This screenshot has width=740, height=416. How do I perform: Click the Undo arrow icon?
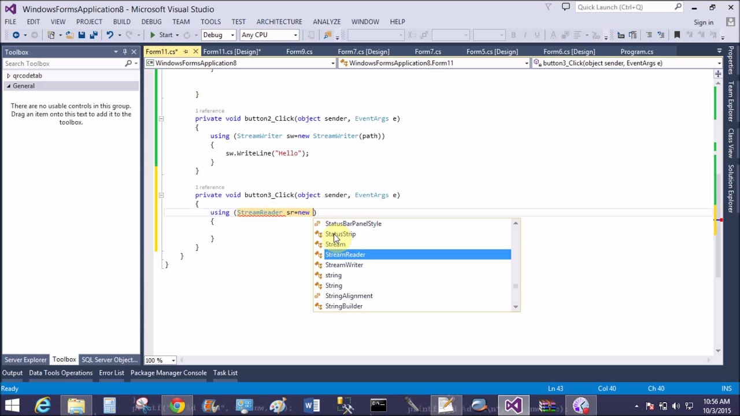(109, 35)
